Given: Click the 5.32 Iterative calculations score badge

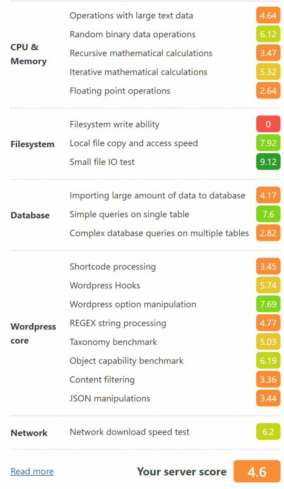Looking at the screenshot, I should pos(268,72).
